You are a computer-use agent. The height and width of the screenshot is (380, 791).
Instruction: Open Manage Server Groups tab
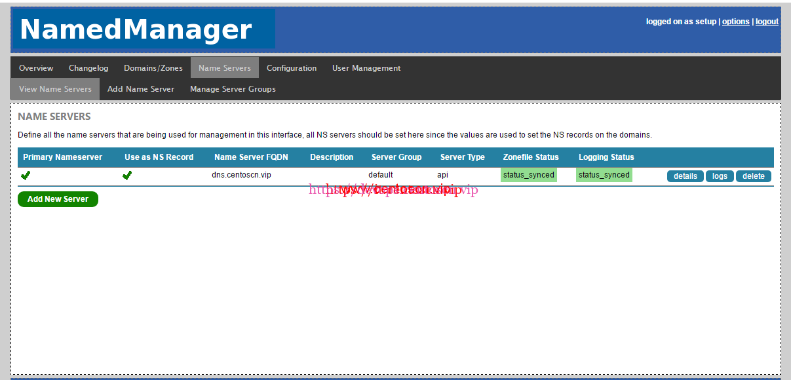click(233, 89)
